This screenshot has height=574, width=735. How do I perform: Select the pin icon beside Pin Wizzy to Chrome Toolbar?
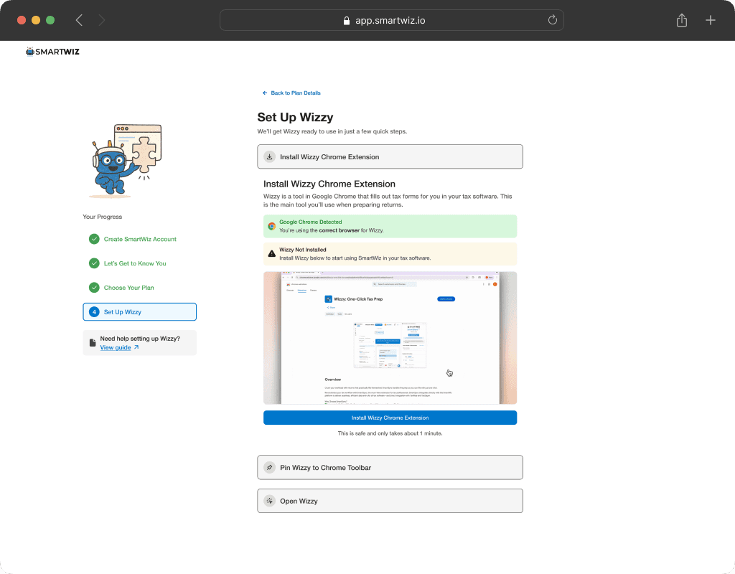(x=269, y=467)
